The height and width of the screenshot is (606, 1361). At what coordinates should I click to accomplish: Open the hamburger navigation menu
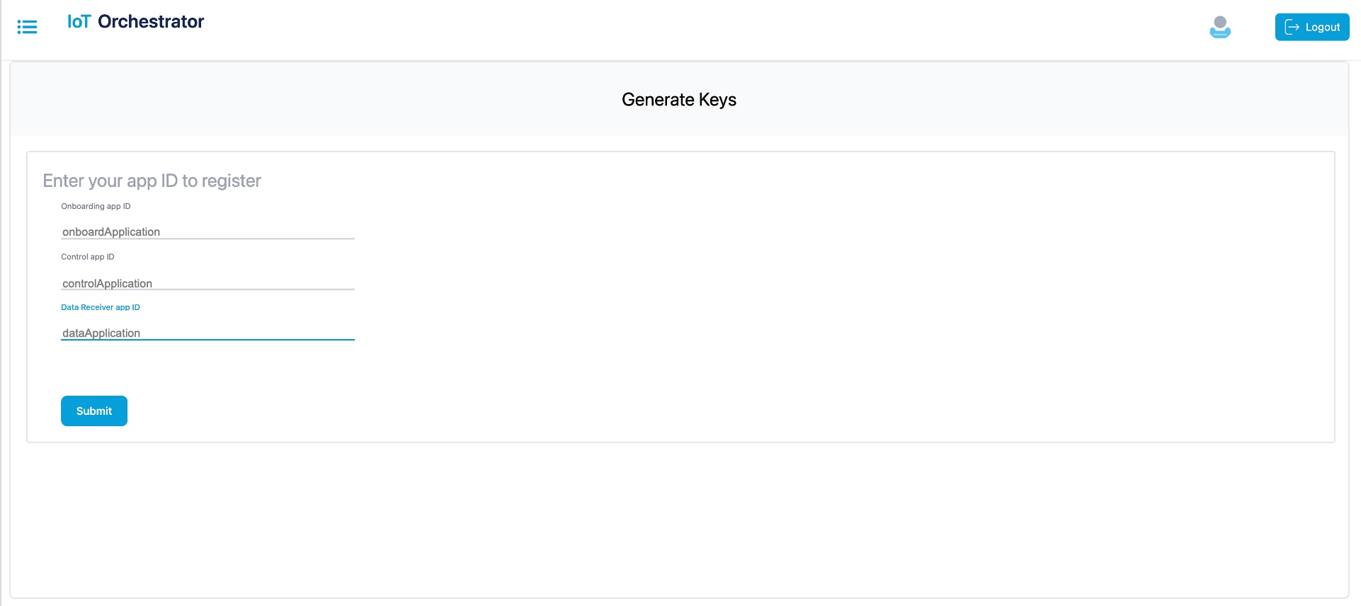pos(27,27)
